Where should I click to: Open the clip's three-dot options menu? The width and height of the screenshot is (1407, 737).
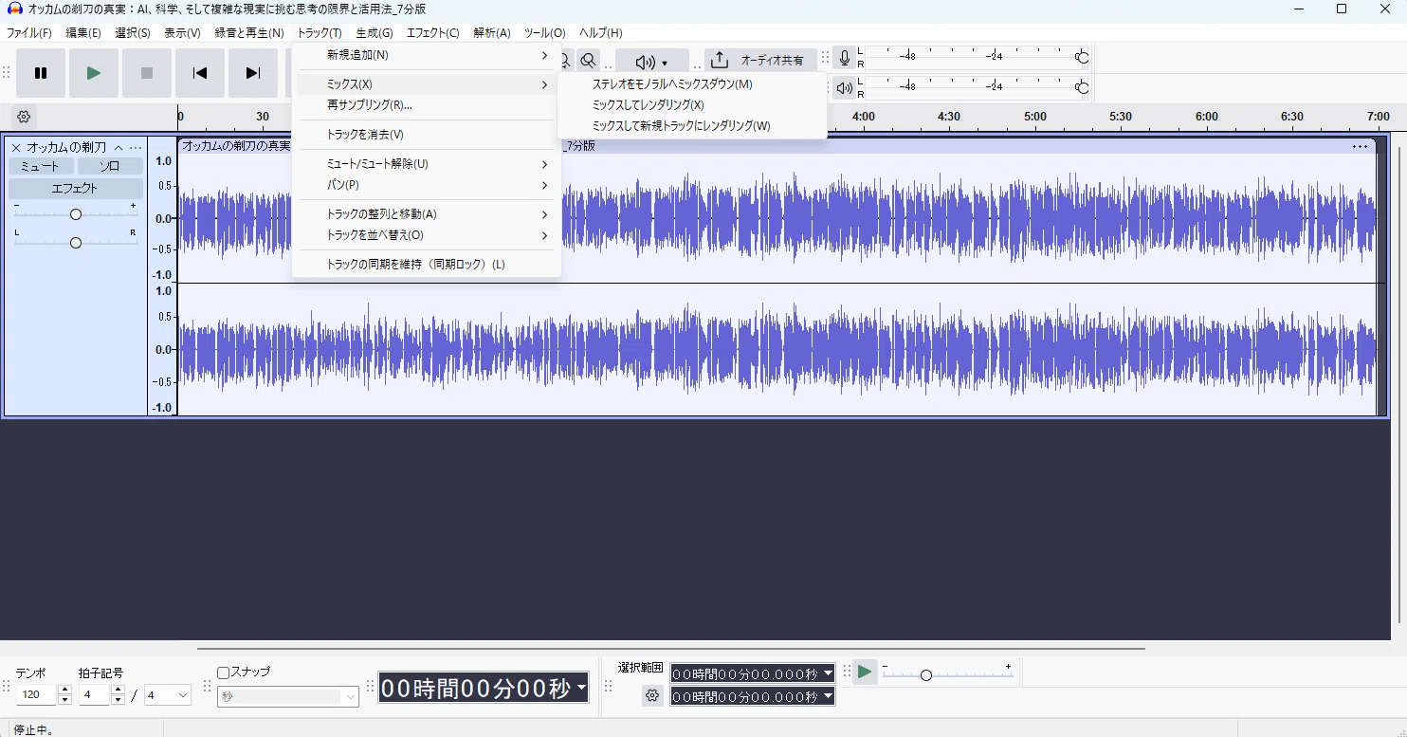point(1361,146)
